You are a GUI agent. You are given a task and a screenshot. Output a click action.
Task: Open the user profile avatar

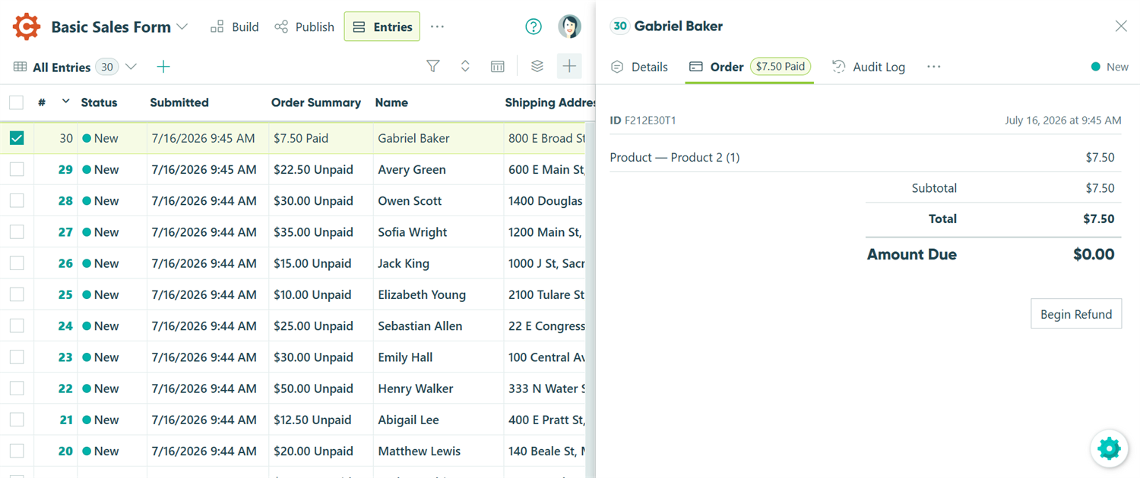[569, 27]
